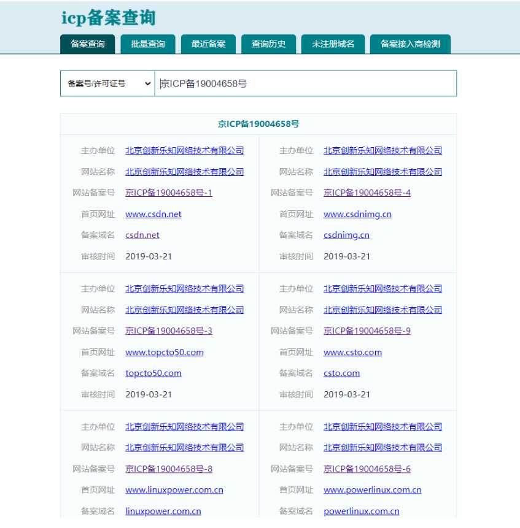Switch to the 批量查询 tab
Viewport: 520px width, 528px height.
pos(148,44)
